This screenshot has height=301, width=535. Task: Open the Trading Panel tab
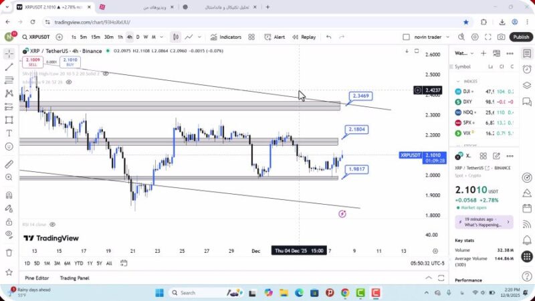point(74,278)
